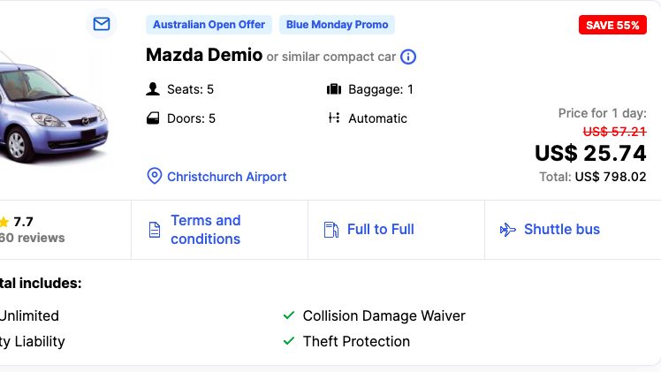Click the yellow rating star icon
Screen dimensions: 661x372
pyautogui.click(x=4, y=222)
